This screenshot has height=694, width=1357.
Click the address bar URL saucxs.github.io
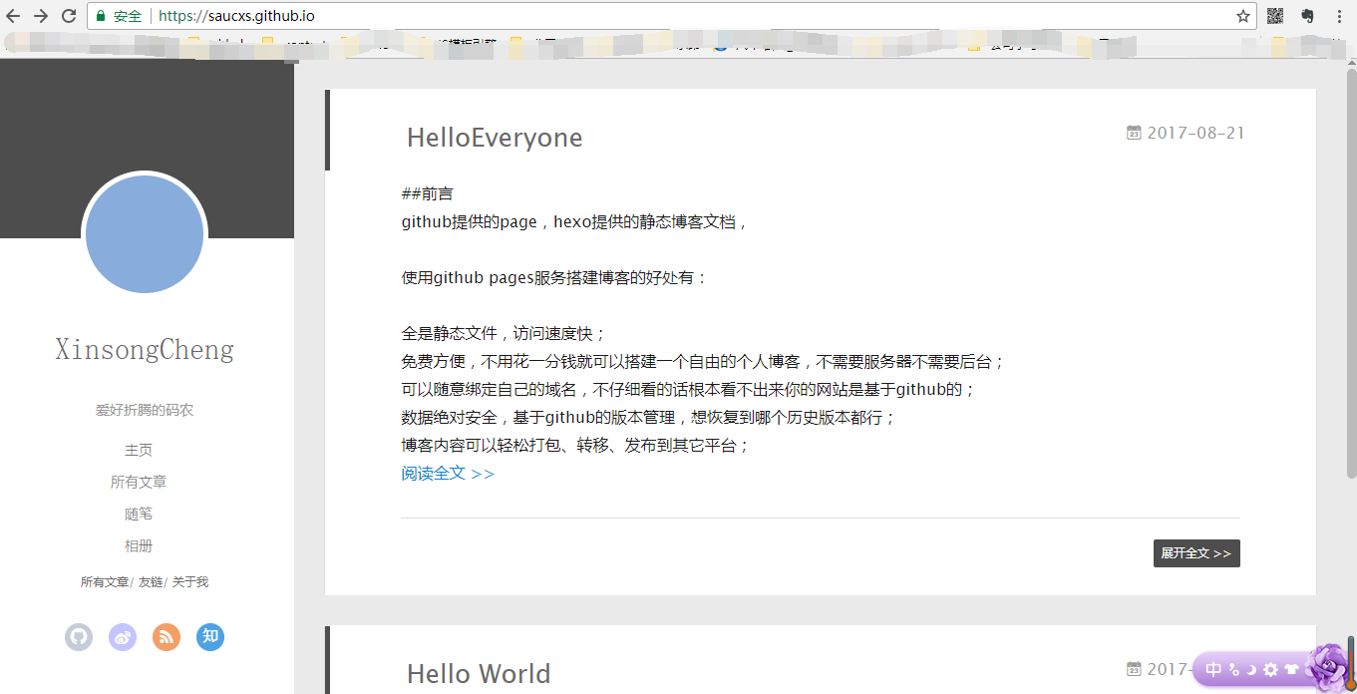click(237, 16)
